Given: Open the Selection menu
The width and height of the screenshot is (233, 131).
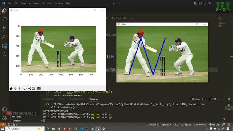Looking at the screenshot, I should click(x=26, y=3).
